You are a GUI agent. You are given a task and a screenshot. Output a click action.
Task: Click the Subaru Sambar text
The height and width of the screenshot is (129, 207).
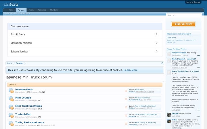(20, 52)
